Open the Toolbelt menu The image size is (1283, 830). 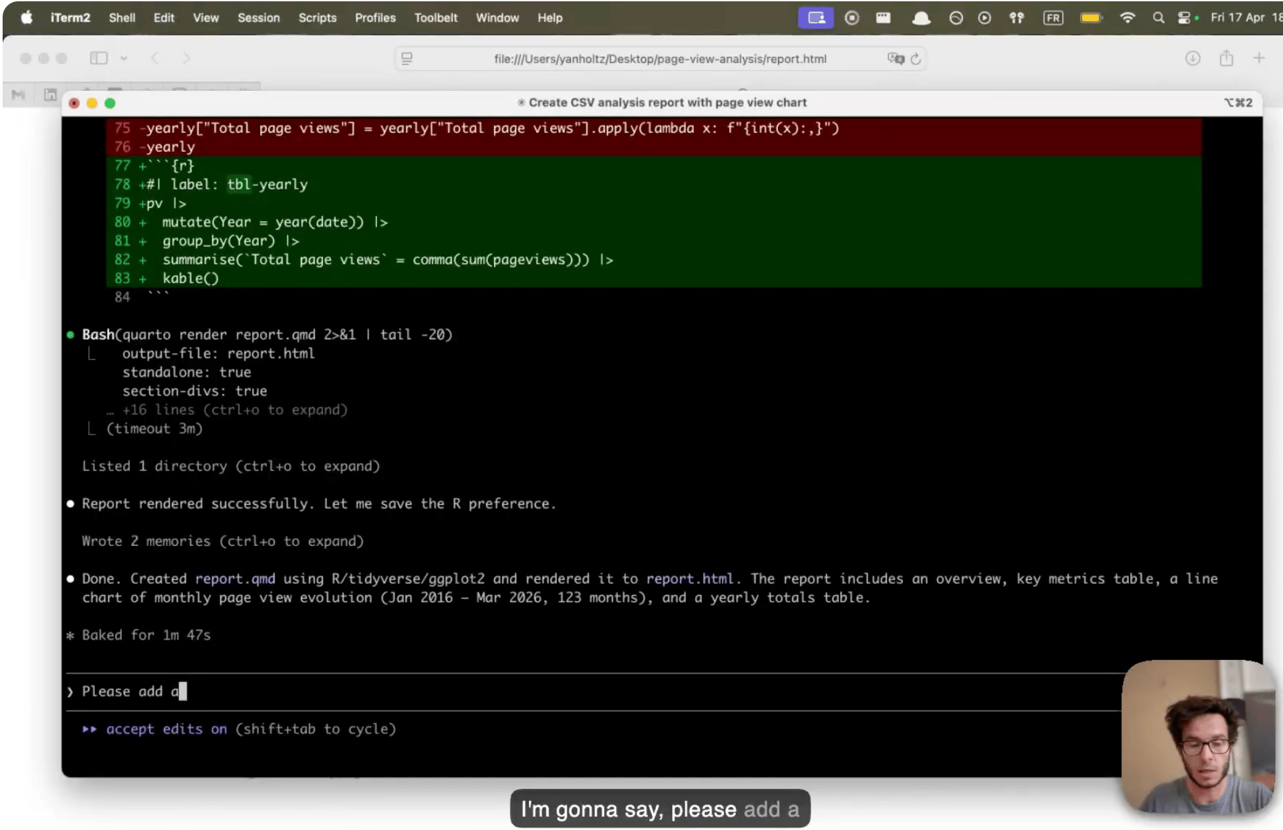[x=435, y=18]
